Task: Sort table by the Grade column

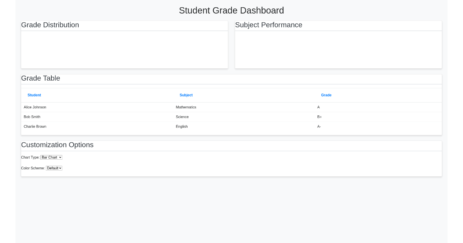Action: 326,95
